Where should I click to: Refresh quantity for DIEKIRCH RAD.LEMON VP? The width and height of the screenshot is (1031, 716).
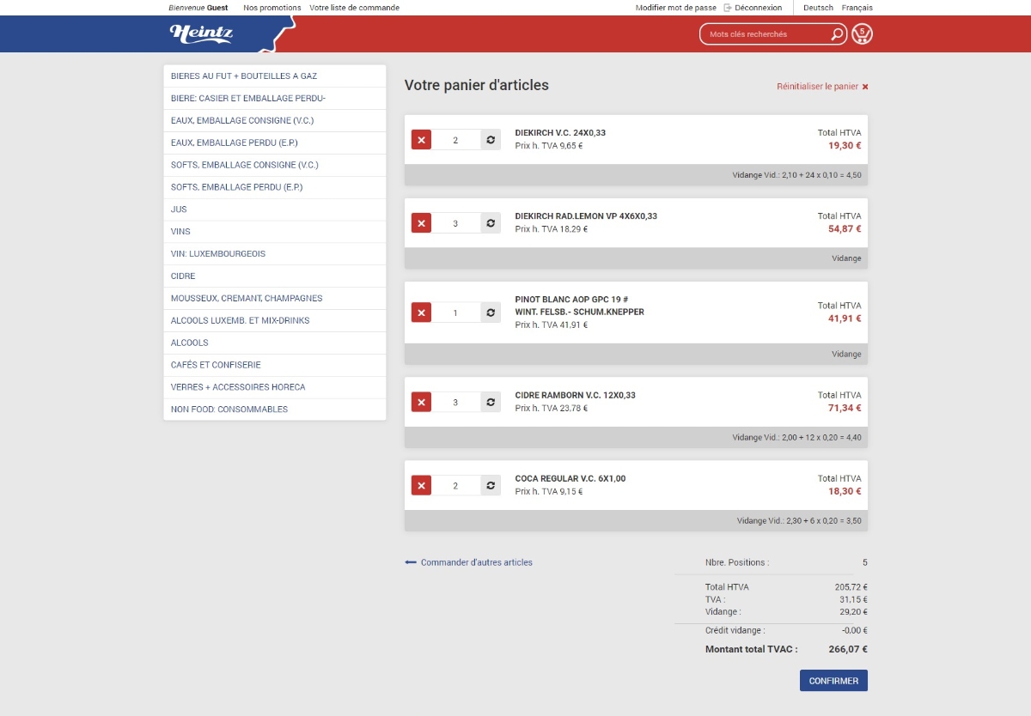[491, 223]
